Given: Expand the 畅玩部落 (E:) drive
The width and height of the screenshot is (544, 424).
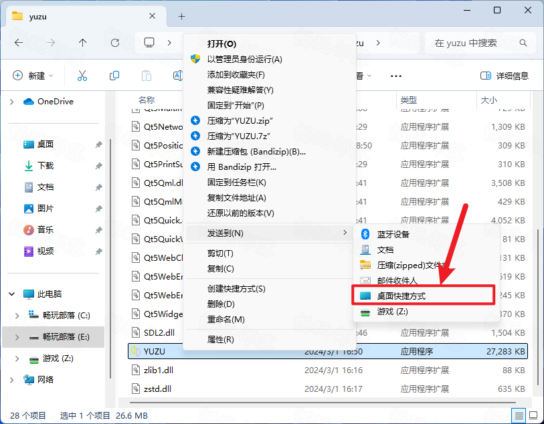Looking at the screenshot, I should coord(17,337).
